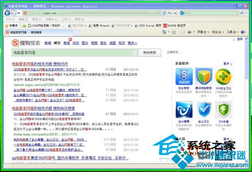Stop loading with the red X icon
Viewport: 252px width, 172px height.
click(175, 13)
